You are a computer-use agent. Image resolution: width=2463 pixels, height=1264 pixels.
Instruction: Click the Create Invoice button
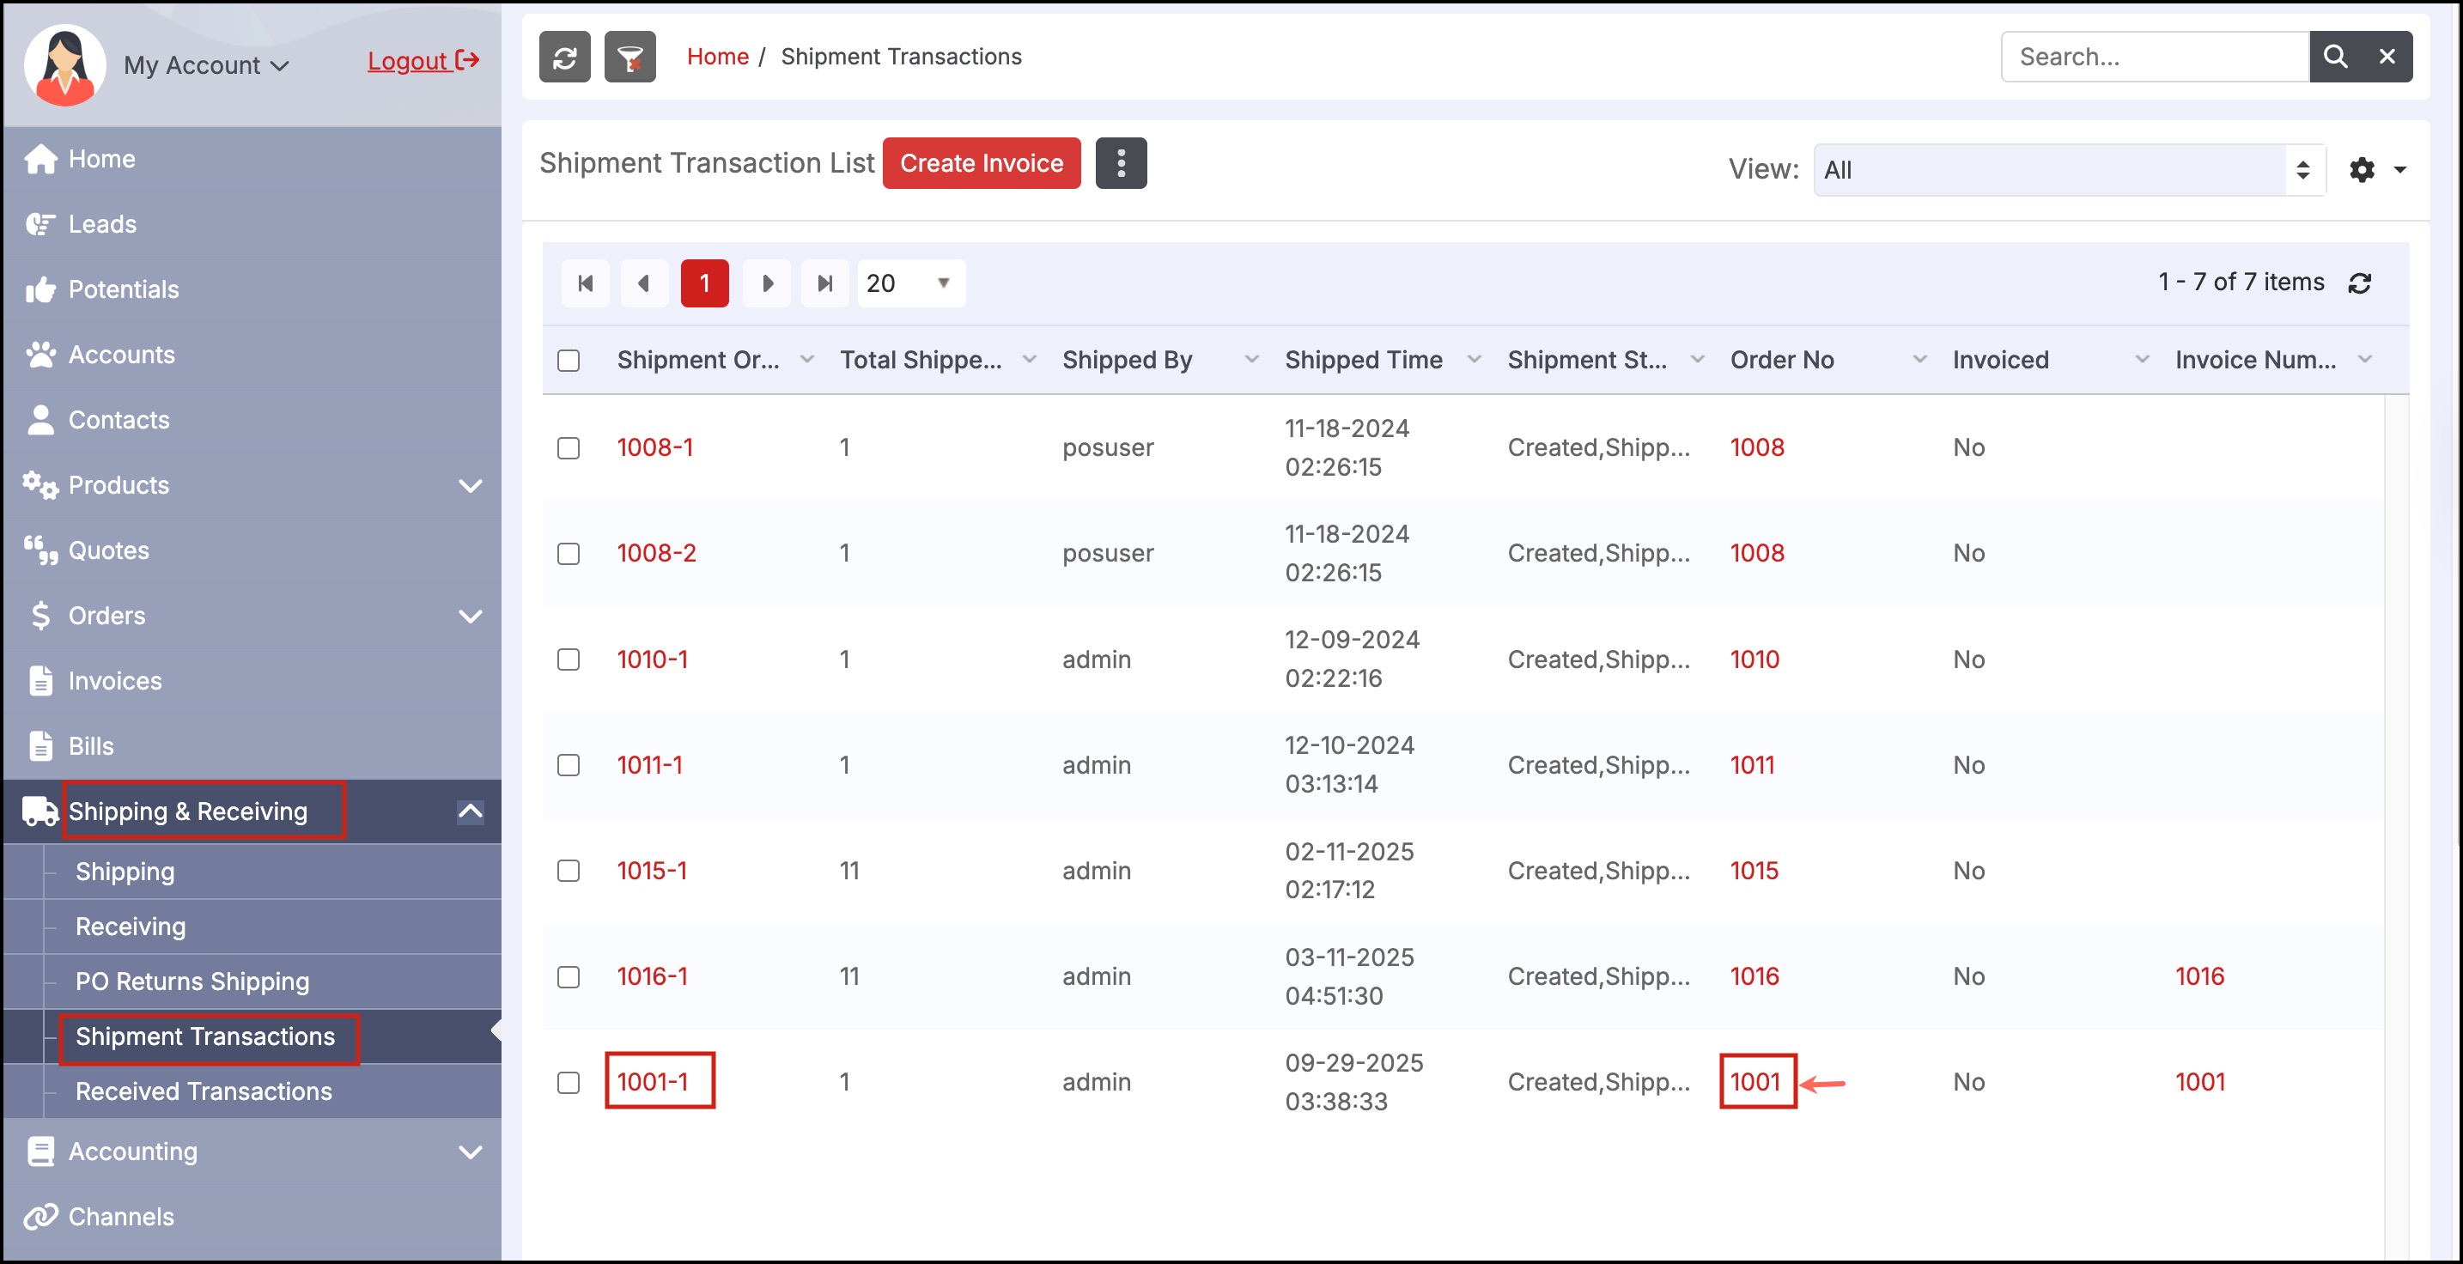tap(980, 163)
